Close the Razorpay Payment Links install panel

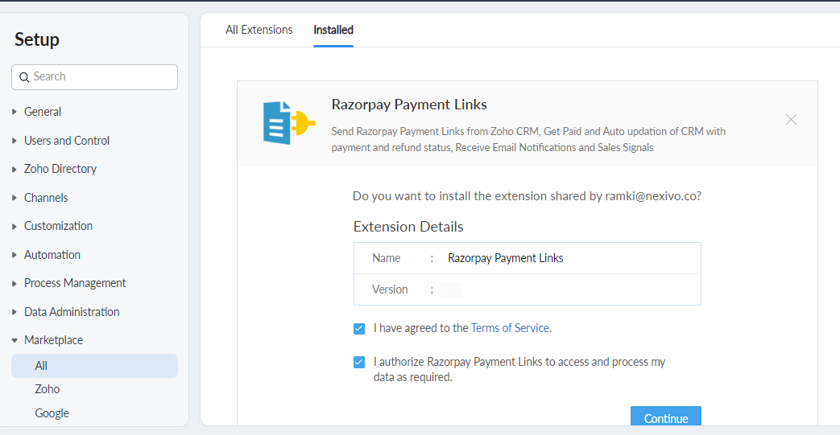click(791, 119)
